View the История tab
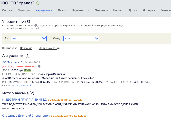 (149, 10)
